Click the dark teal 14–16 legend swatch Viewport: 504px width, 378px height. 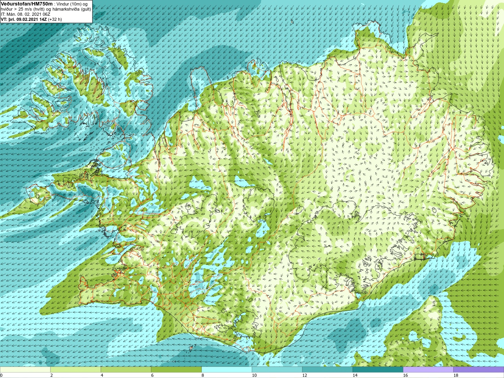[x=378, y=370]
